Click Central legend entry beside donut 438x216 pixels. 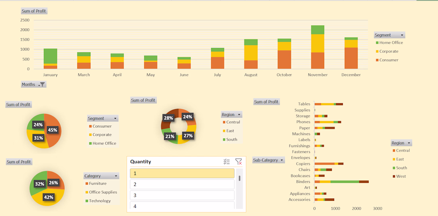[x=231, y=122]
